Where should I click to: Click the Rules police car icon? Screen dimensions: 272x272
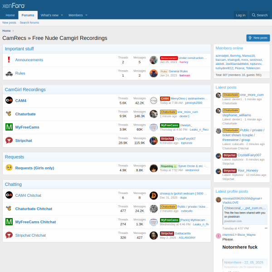pos(9,73)
